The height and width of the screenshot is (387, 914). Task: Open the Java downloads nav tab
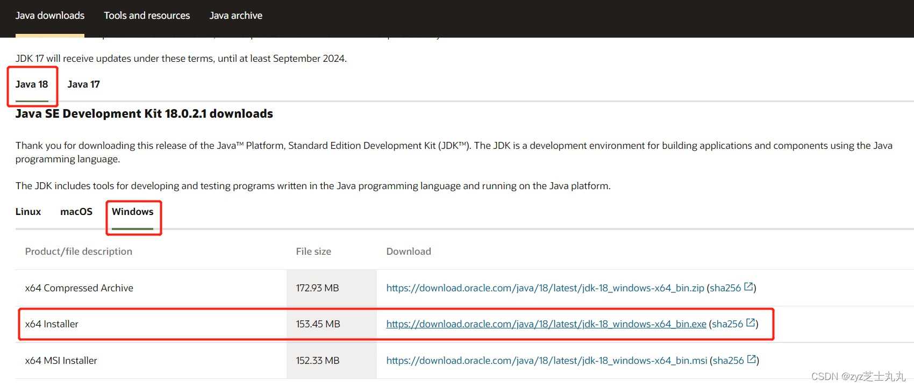[x=50, y=16]
